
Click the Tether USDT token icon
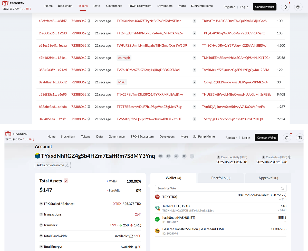click(157, 208)
